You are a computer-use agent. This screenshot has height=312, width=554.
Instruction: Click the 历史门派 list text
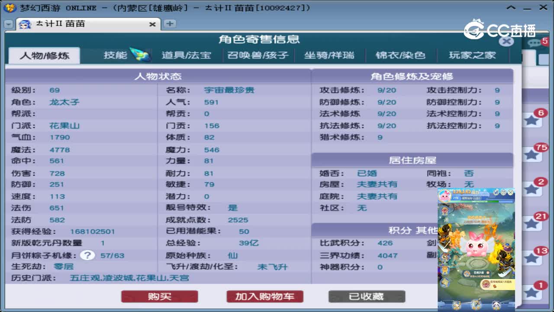pyautogui.click(x=129, y=278)
